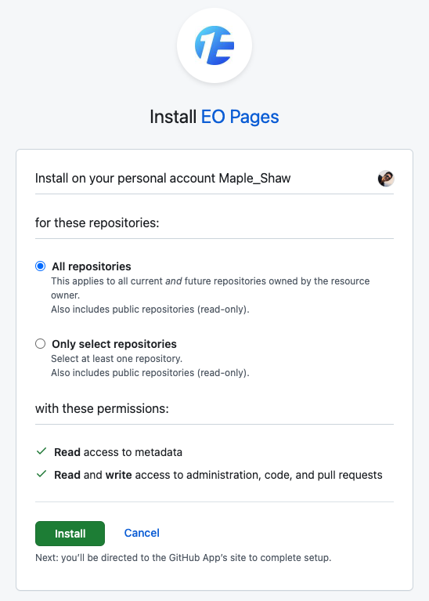Image resolution: width=429 pixels, height=601 pixels.
Task: Select the All repositories radio button
Action: (40, 266)
